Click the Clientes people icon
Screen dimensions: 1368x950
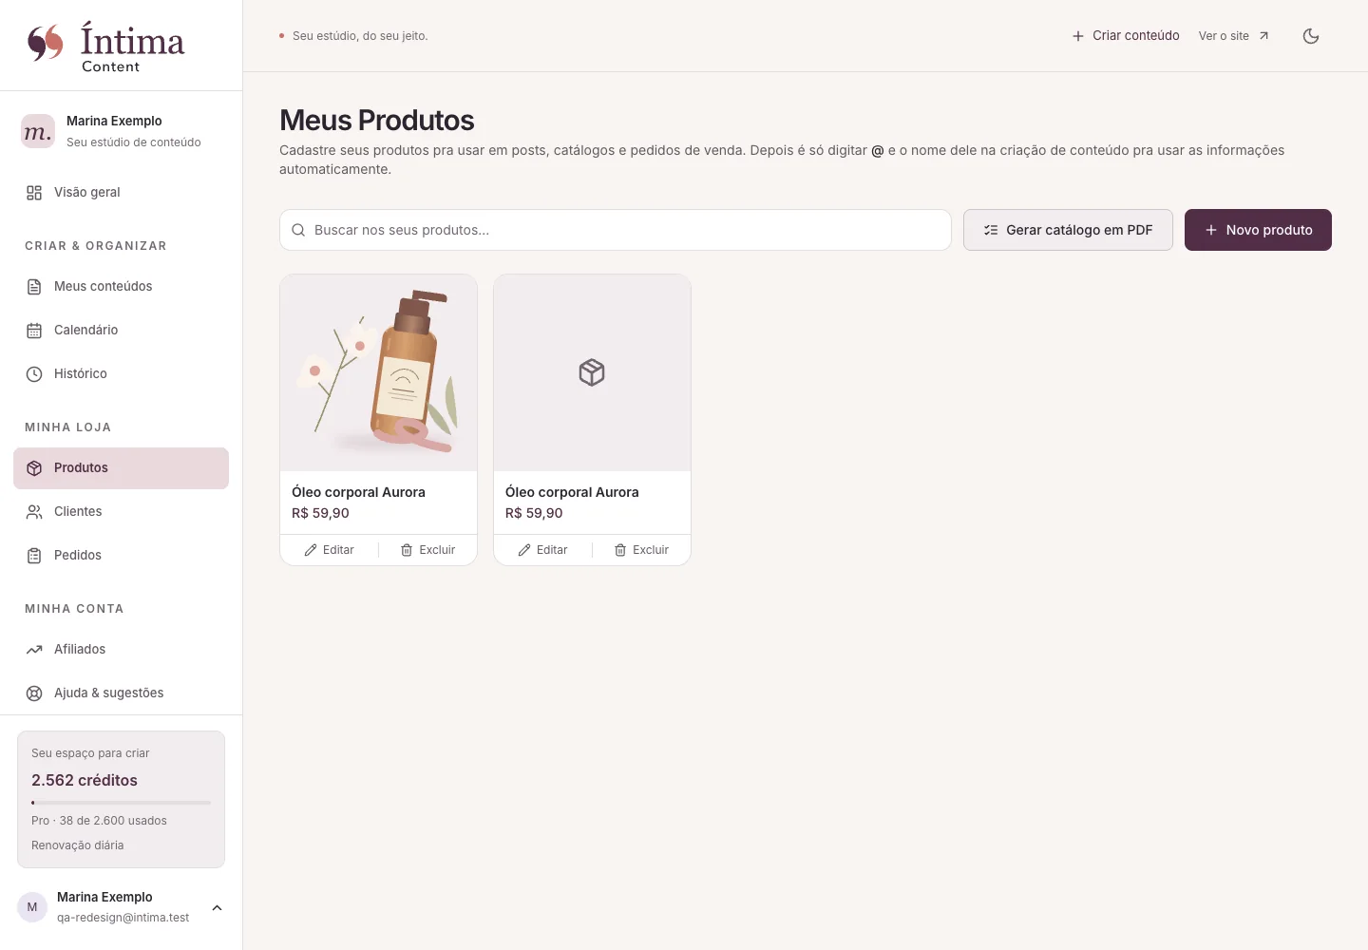tap(34, 512)
